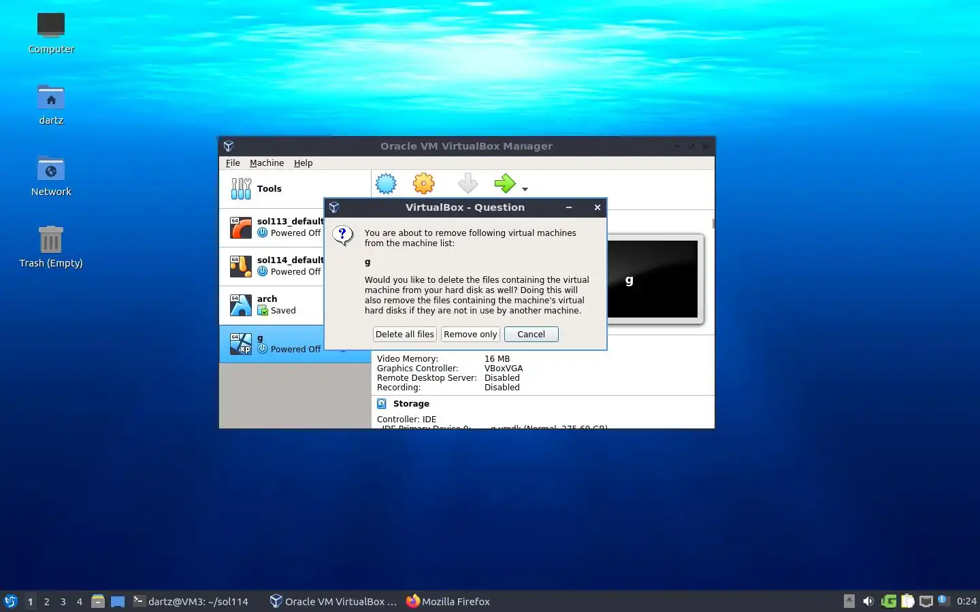Switch to workspace 3
Viewport: 980px width, 612px height.
tap(63, 602)
